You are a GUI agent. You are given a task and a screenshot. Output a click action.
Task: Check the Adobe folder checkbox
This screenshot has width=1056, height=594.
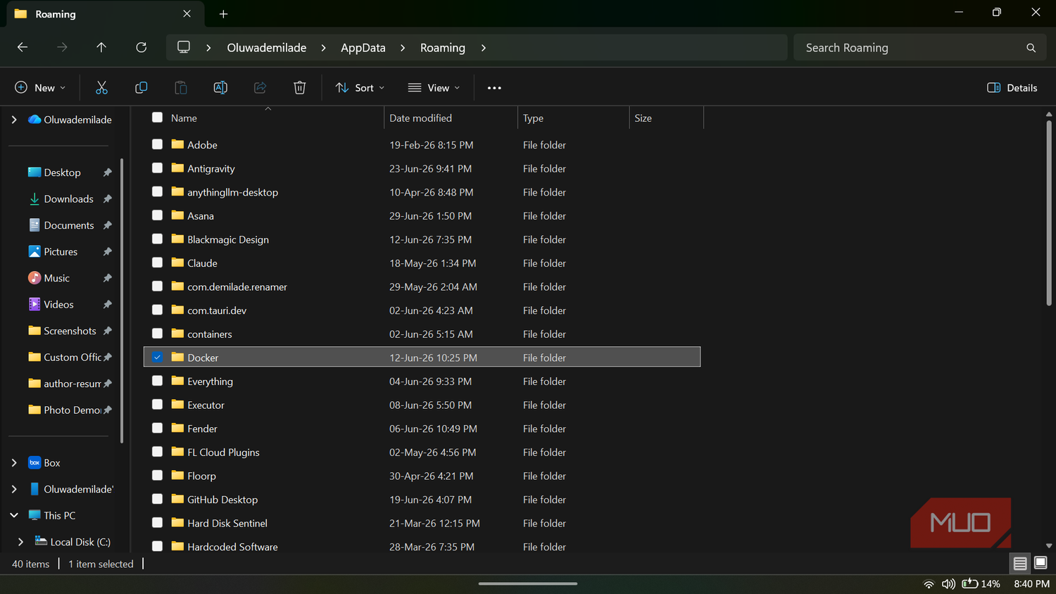coord(157,144)
